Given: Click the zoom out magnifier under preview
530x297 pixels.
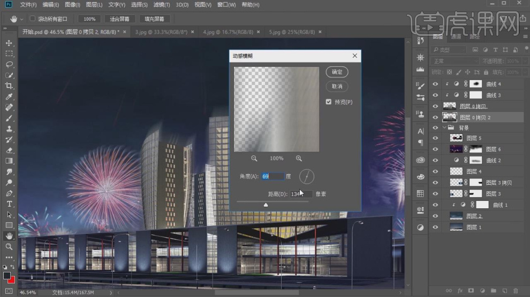Looking at the screenshot, I should 254,159.
